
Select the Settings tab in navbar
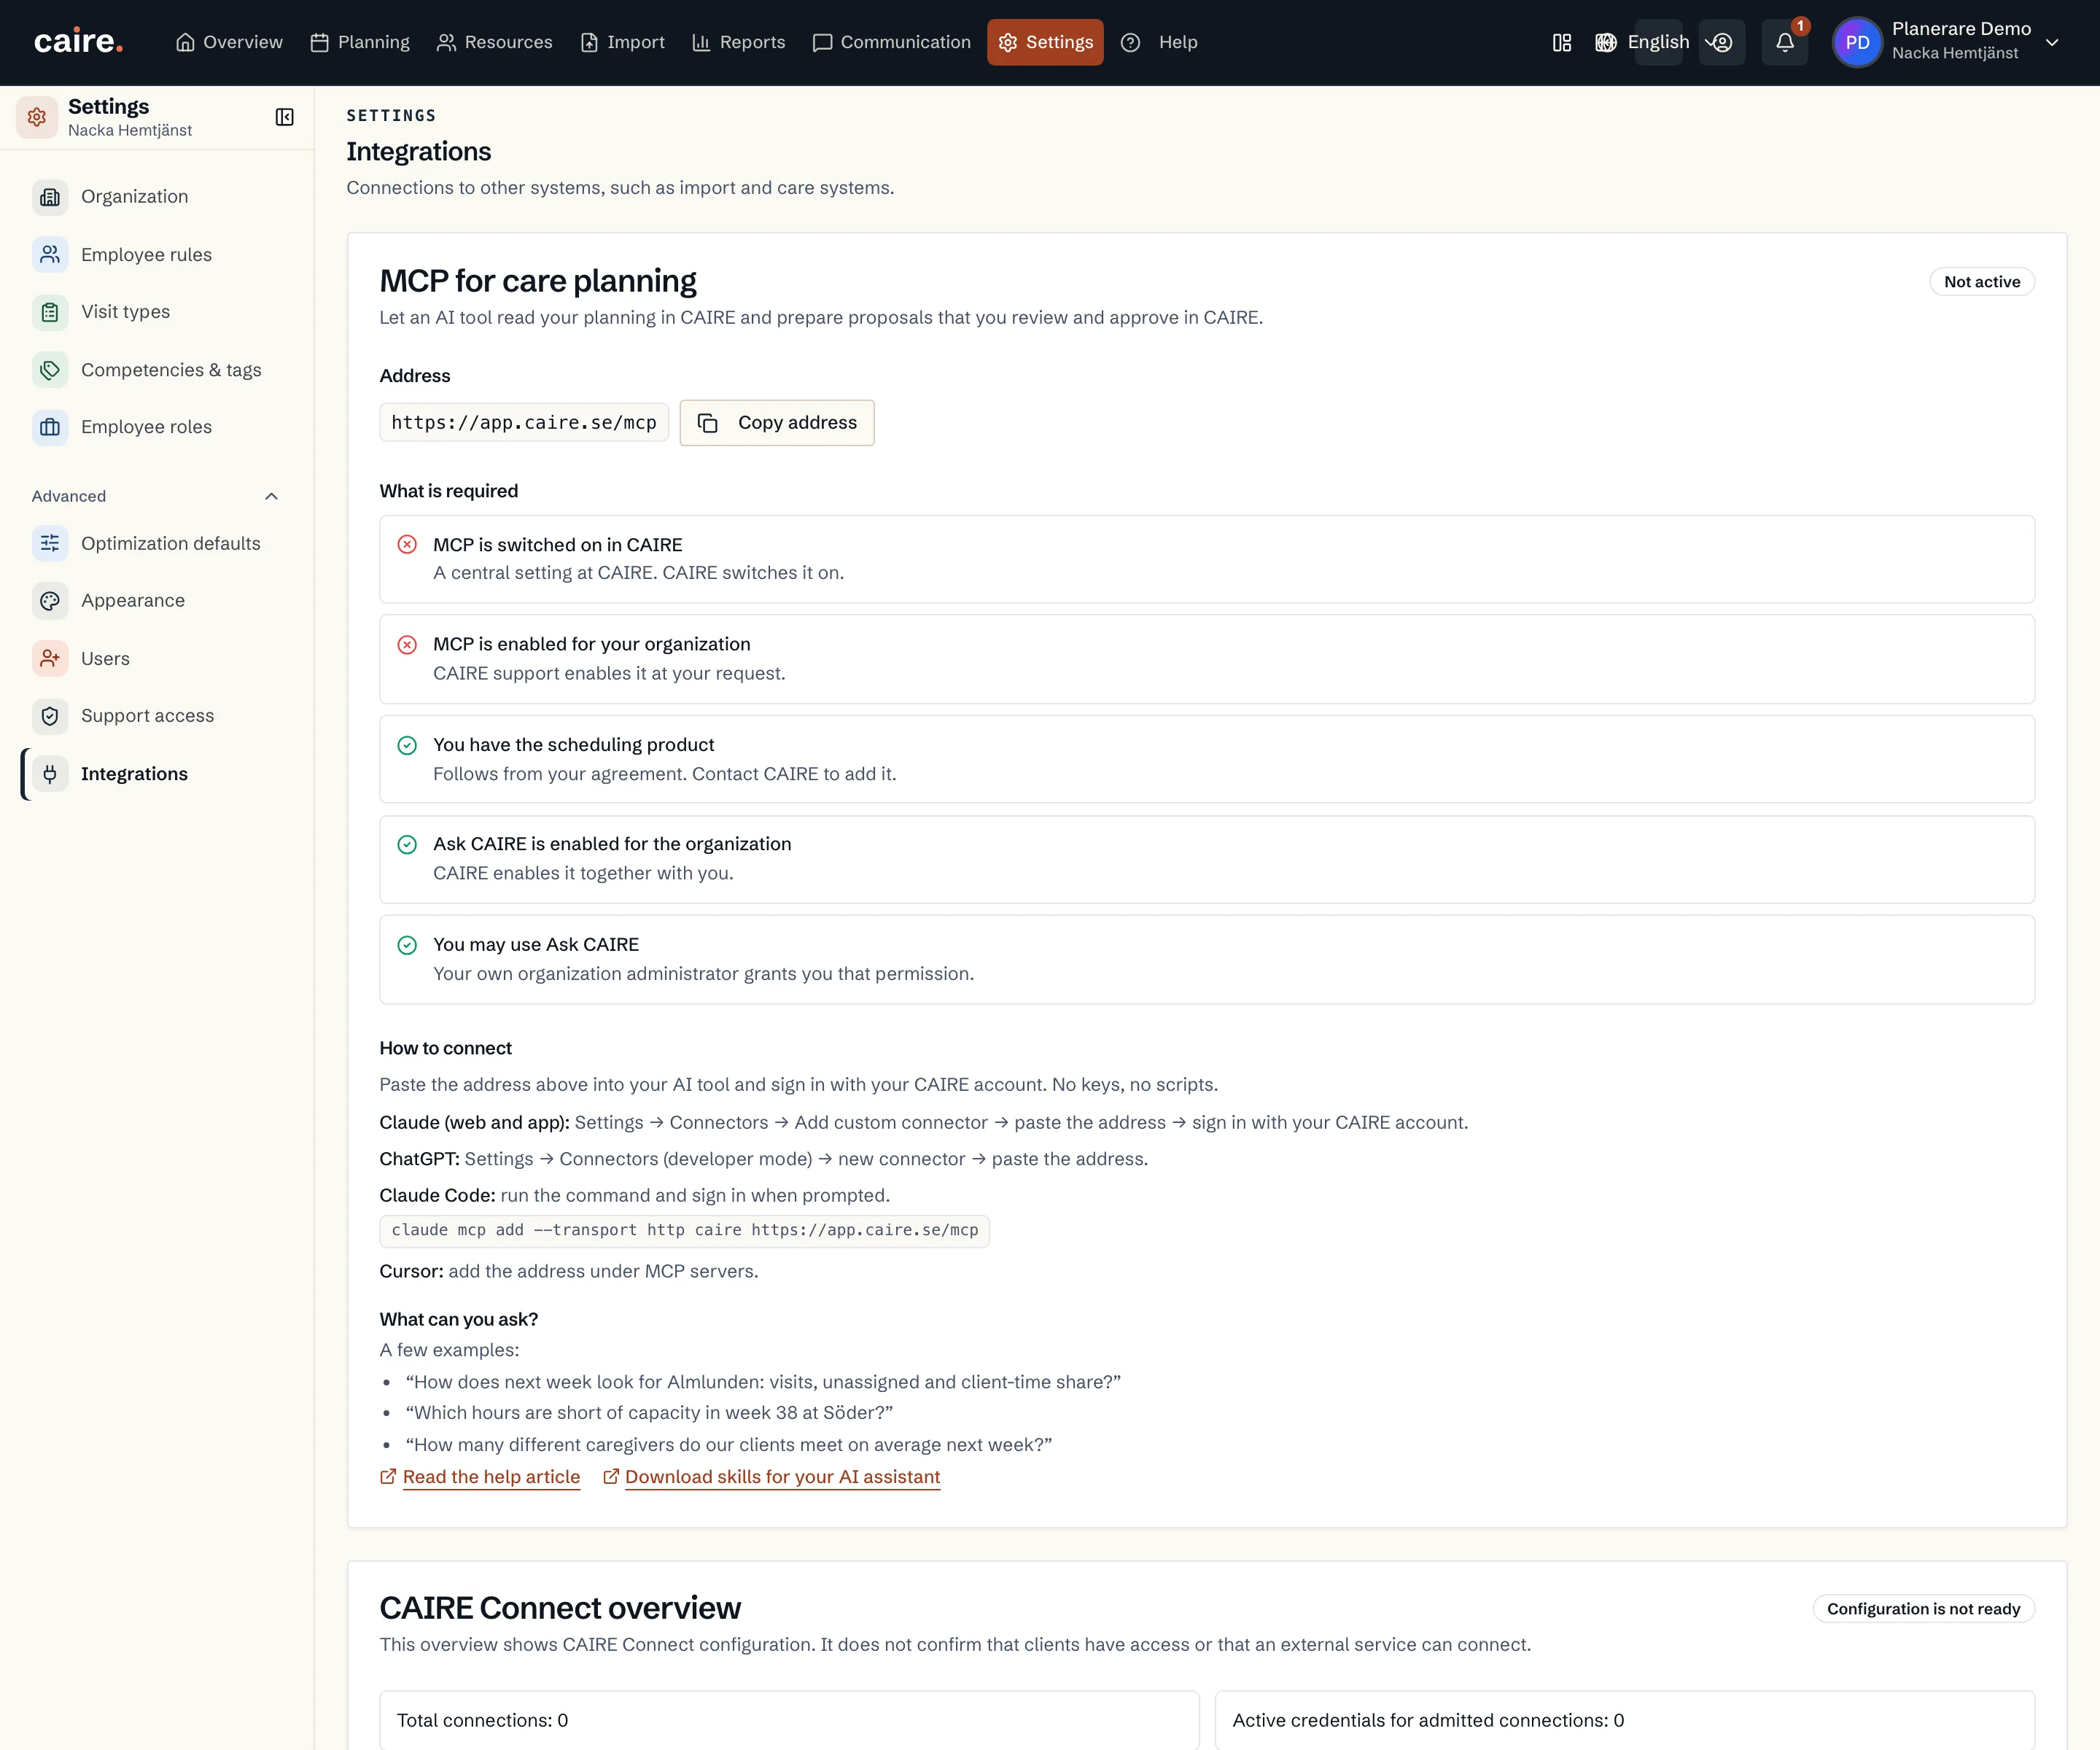[x=1045, y=42]
